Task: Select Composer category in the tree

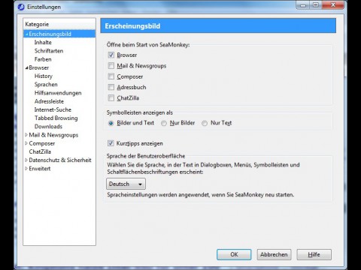Action: [42, 143]
